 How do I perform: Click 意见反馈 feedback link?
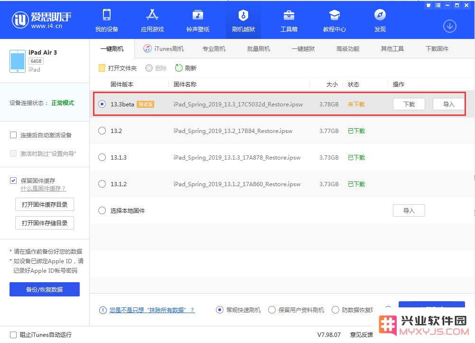(x=362, y=335)
